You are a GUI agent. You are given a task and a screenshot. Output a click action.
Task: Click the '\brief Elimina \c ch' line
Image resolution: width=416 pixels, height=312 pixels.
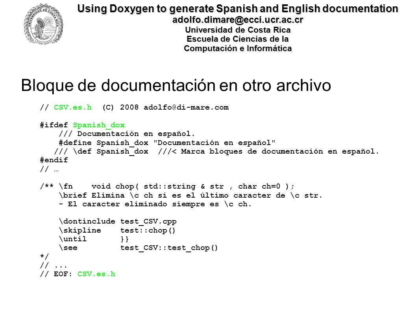pos(190,195)
